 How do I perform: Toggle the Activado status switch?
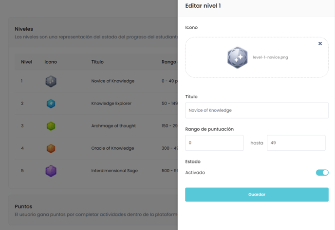click(x=322, y=173)
